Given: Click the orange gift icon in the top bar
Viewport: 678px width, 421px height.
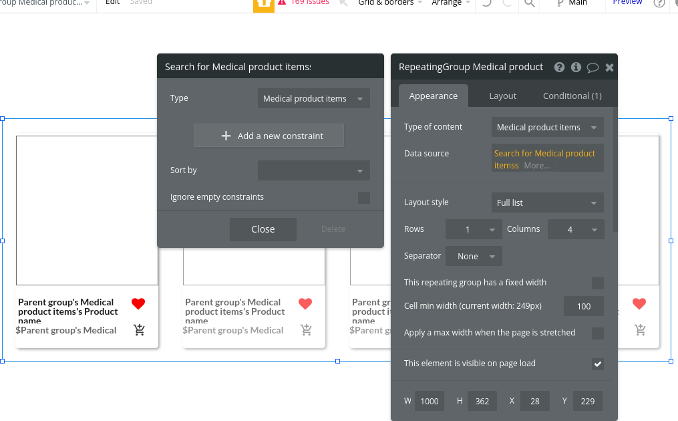Looking at the screenshot, I should (x=264, y=4).
